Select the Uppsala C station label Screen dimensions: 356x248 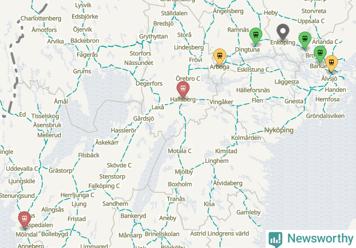click(x=311, y=21)
